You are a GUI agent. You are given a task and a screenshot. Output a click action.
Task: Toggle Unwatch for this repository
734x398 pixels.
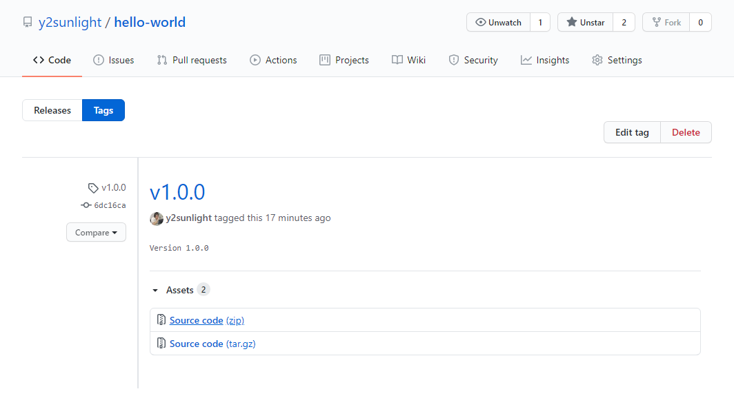[x=498, y=23]
